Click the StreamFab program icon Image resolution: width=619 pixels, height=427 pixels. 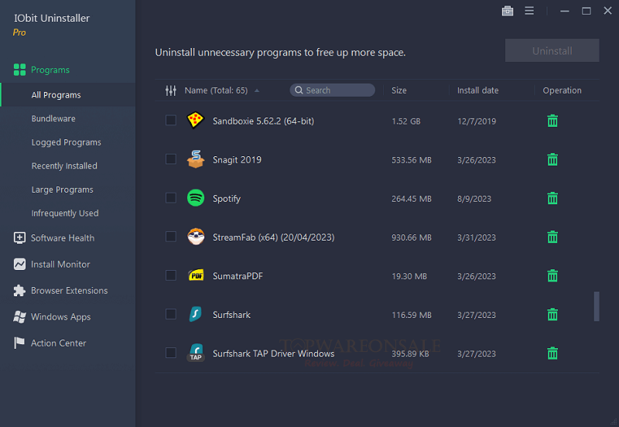click(196, 237)
